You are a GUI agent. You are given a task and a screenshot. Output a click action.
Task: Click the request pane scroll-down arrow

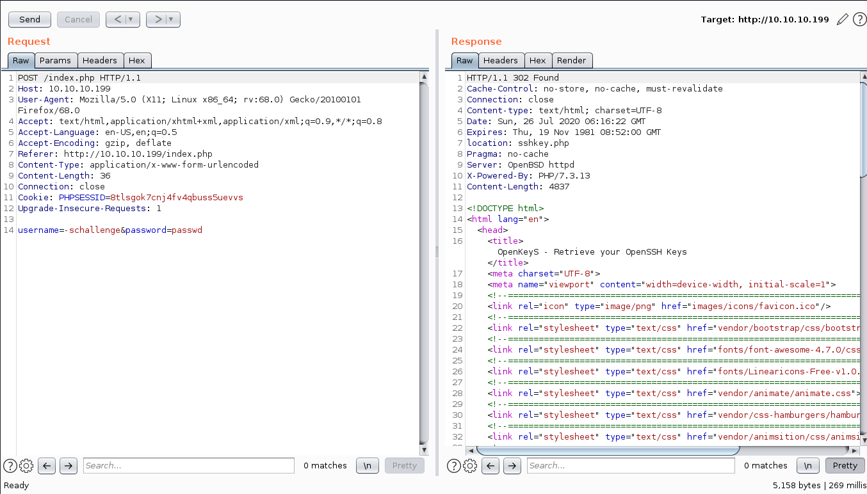[424, 449]
